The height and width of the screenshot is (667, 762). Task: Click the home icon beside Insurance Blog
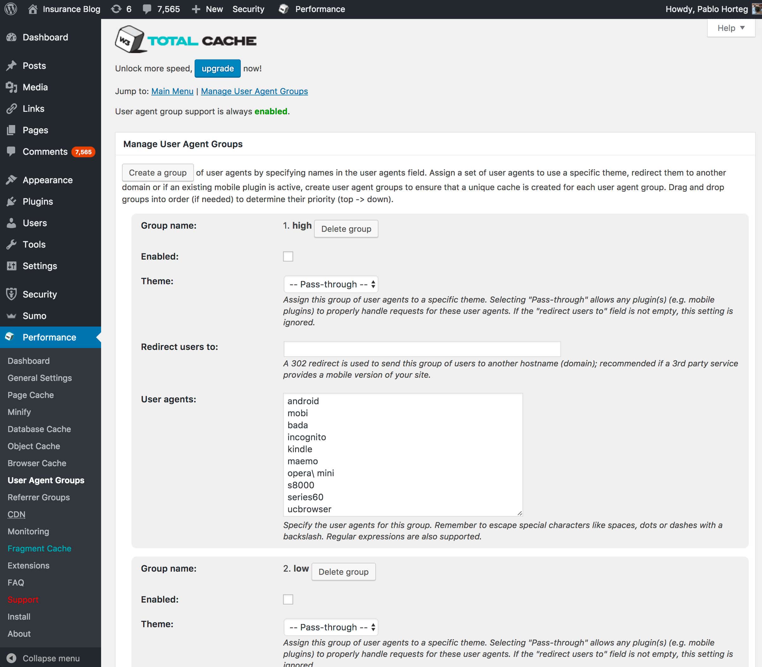pos(33,9)
